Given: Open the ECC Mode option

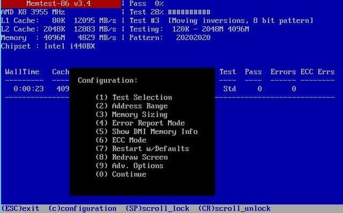Looking at the screenshot, I should (121, 140).
